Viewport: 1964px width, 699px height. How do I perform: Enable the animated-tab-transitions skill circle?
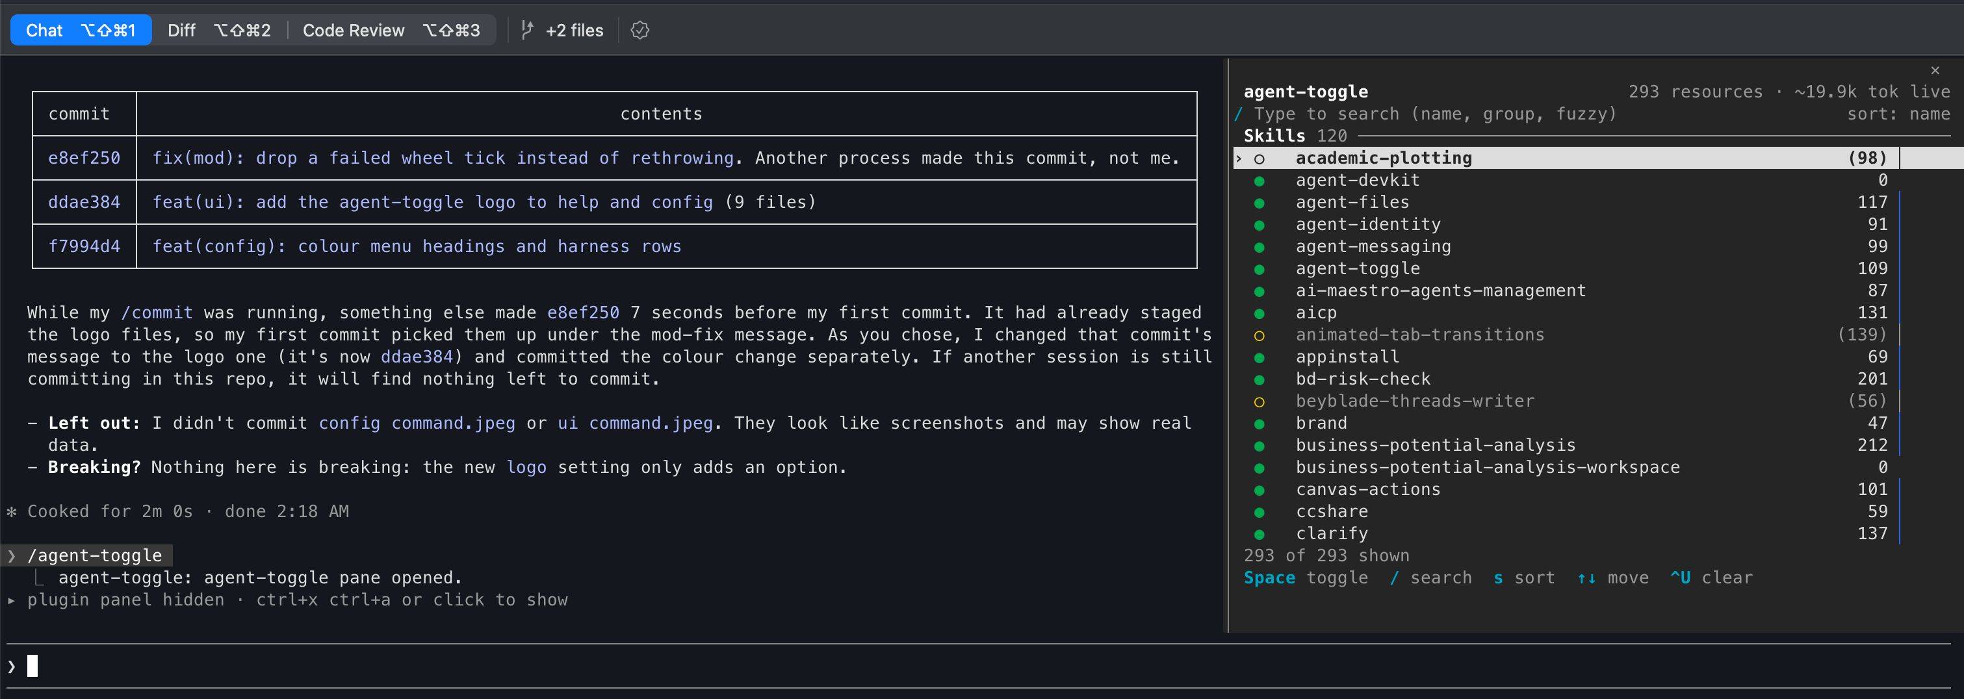[x=1260, y=336]
